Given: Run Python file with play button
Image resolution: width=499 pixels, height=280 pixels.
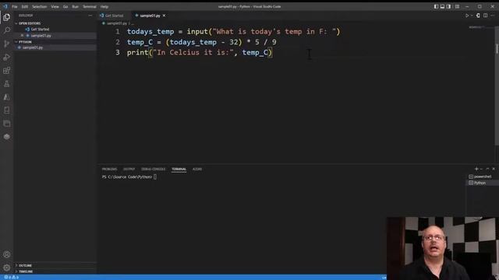Looking at the screenshot, I should tap(467, 16).
